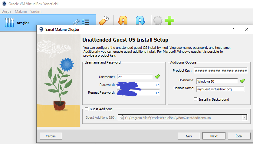Open the Yardım menu in menu bar
The width and height of the screenshot is (253, 144).
click(x=36, y=11)
